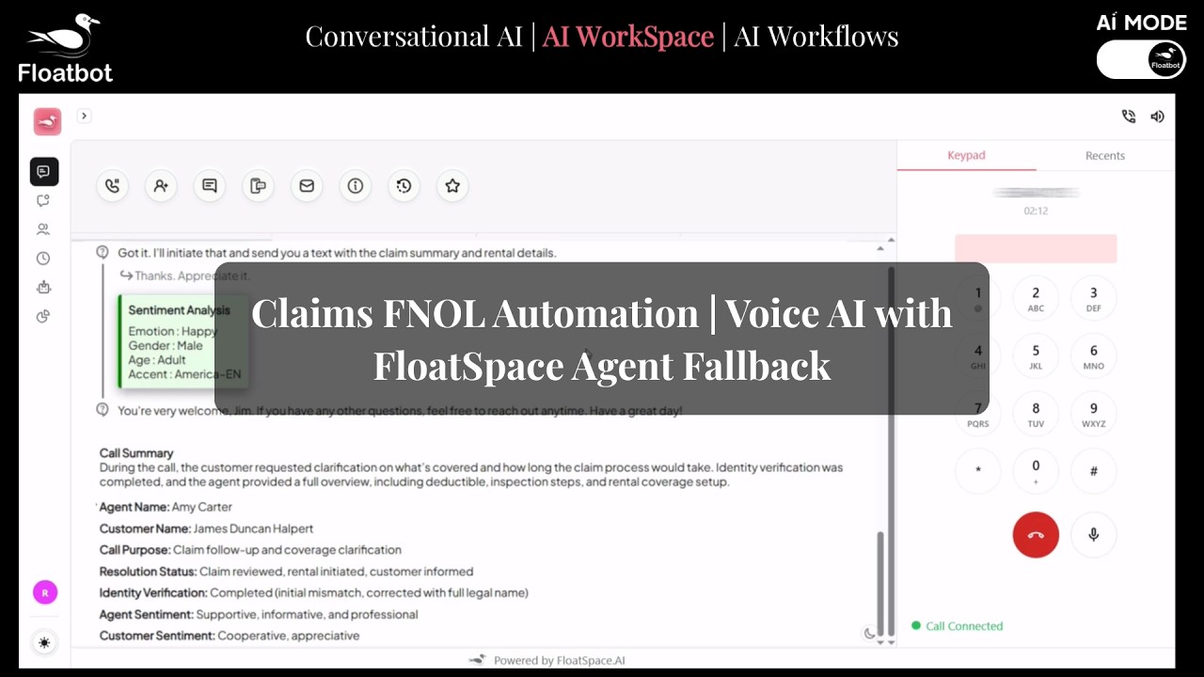
Task: Click the 'Customer Name: James Duncan Halpert' line
Action: (207, 528)
